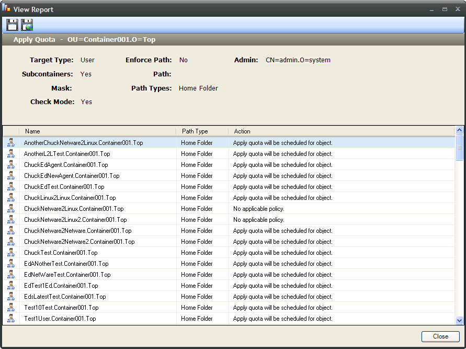Select ChuckLinux2Linux.Container001.Top name

point(70,198)
